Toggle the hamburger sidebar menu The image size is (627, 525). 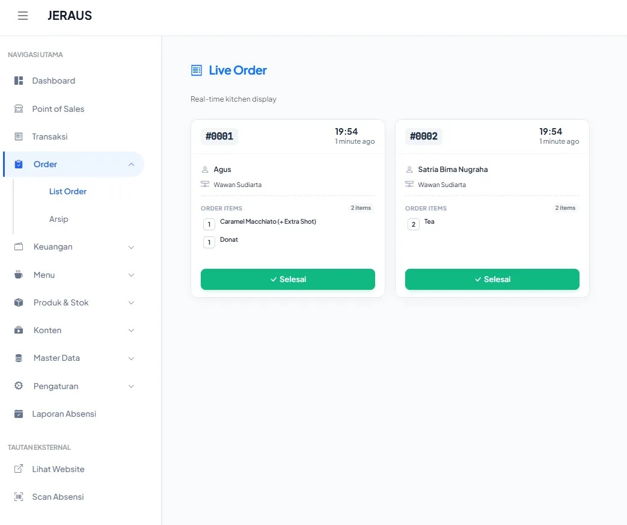coord(23,16)
